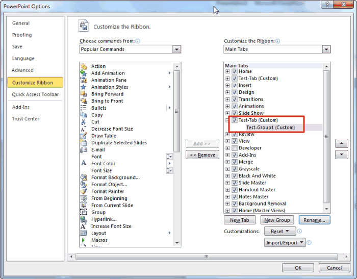The image size is (357, 279).
Task: Expand the Merge tab node
Action: tap(227, 162)
